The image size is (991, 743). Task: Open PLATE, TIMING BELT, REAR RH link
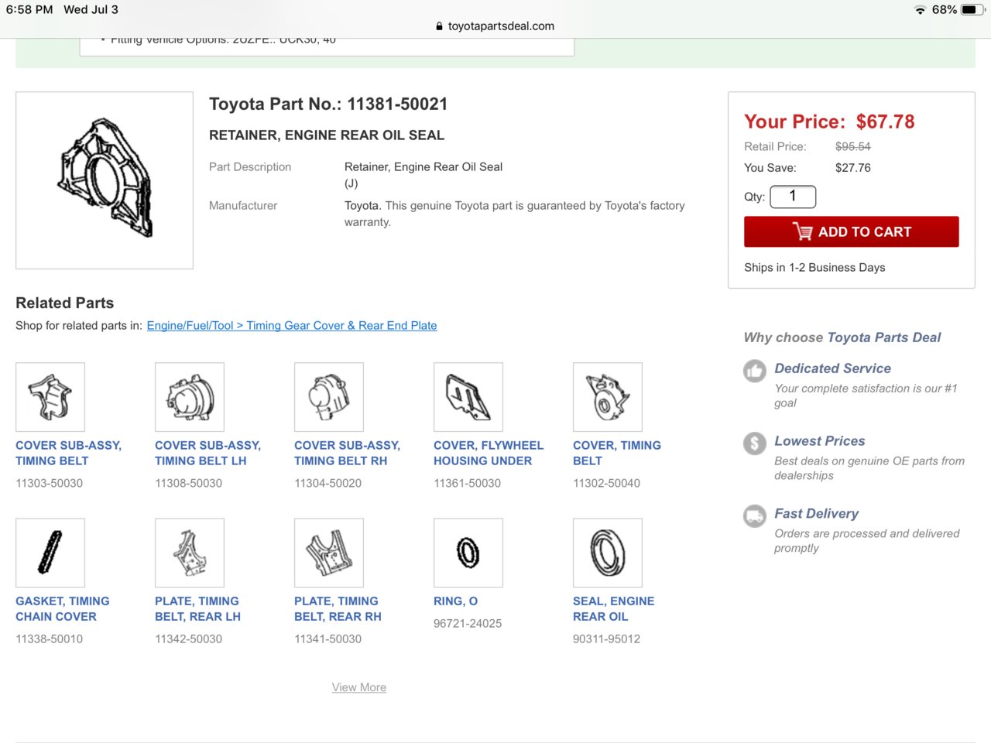(338, 608)
